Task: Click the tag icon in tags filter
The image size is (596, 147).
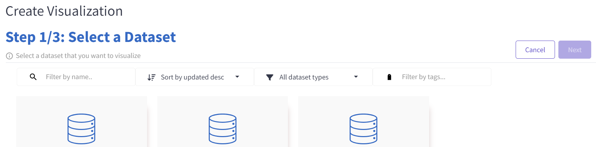Action: (389, 77)
